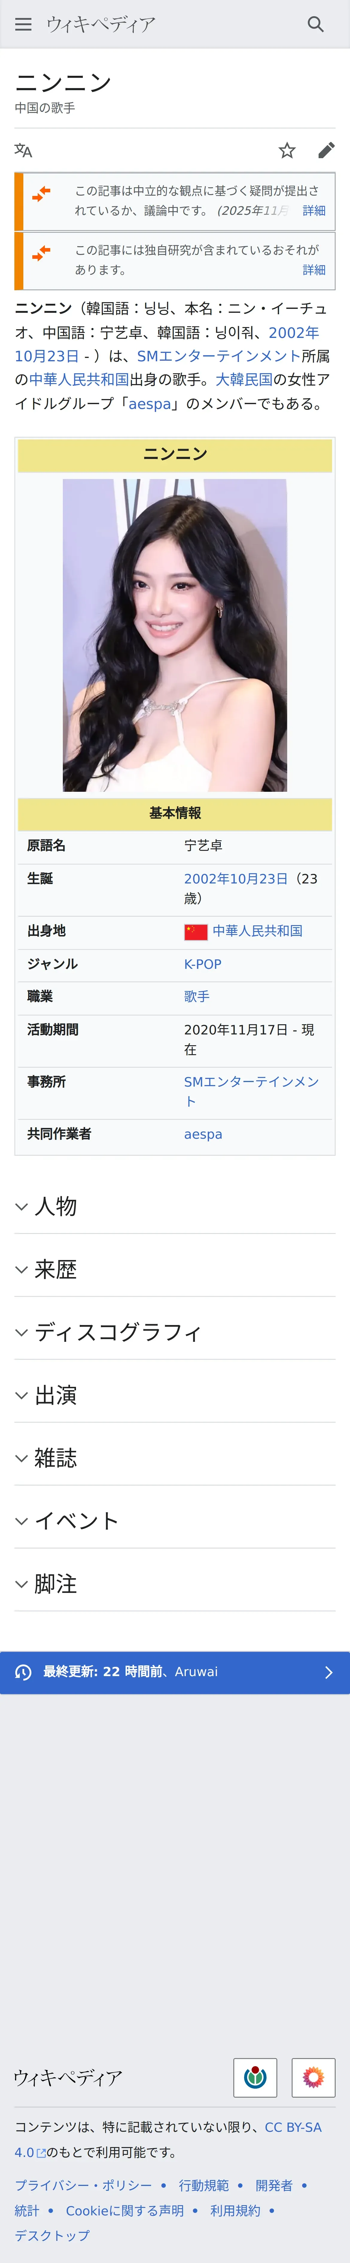
Task: Add page to watchlist star
Action: coord(287,150)
